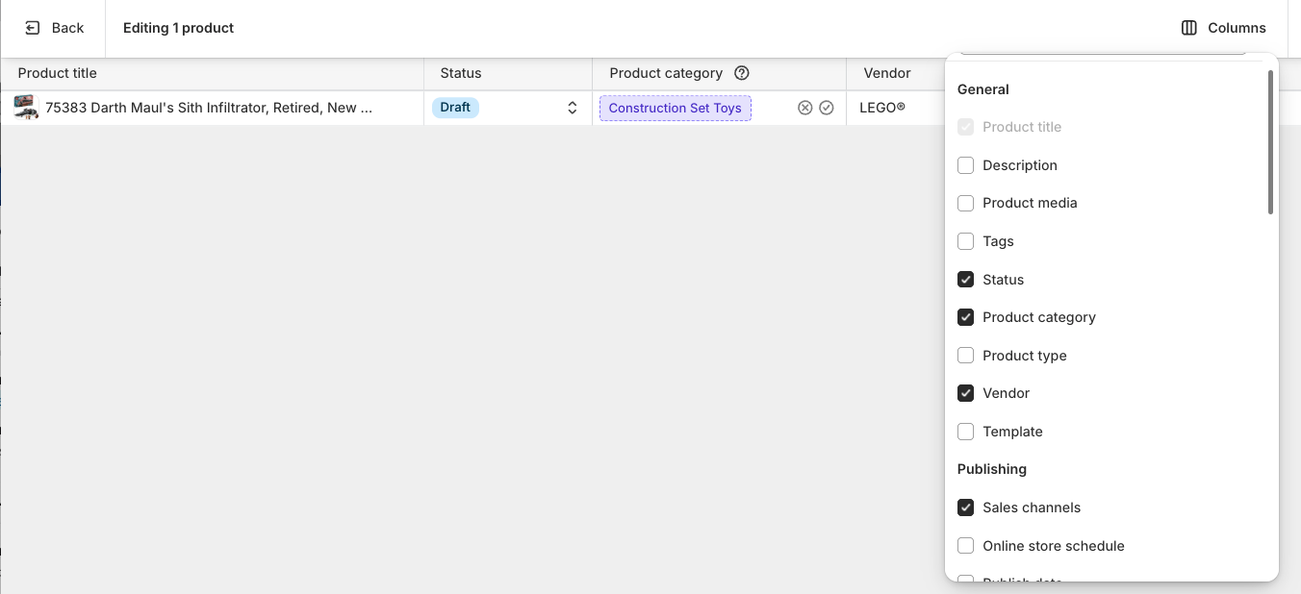The image size is (1301, 594).
Task: Click the Publishing section heading
Action: tap(992, 469)
